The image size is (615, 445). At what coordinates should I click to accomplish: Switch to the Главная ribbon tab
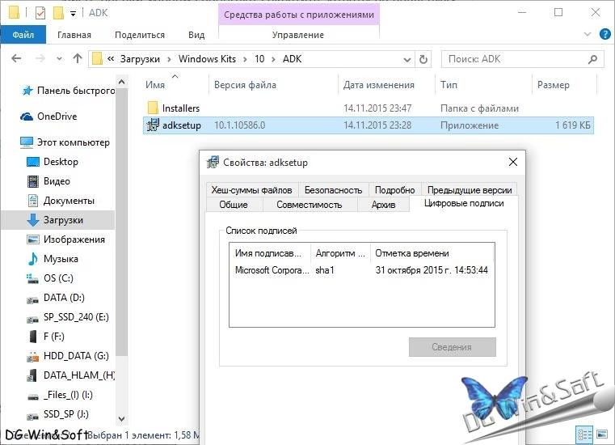coord(74,35)
